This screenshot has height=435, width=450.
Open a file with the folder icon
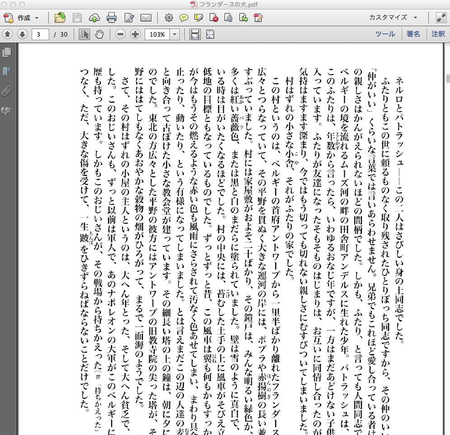60,18
